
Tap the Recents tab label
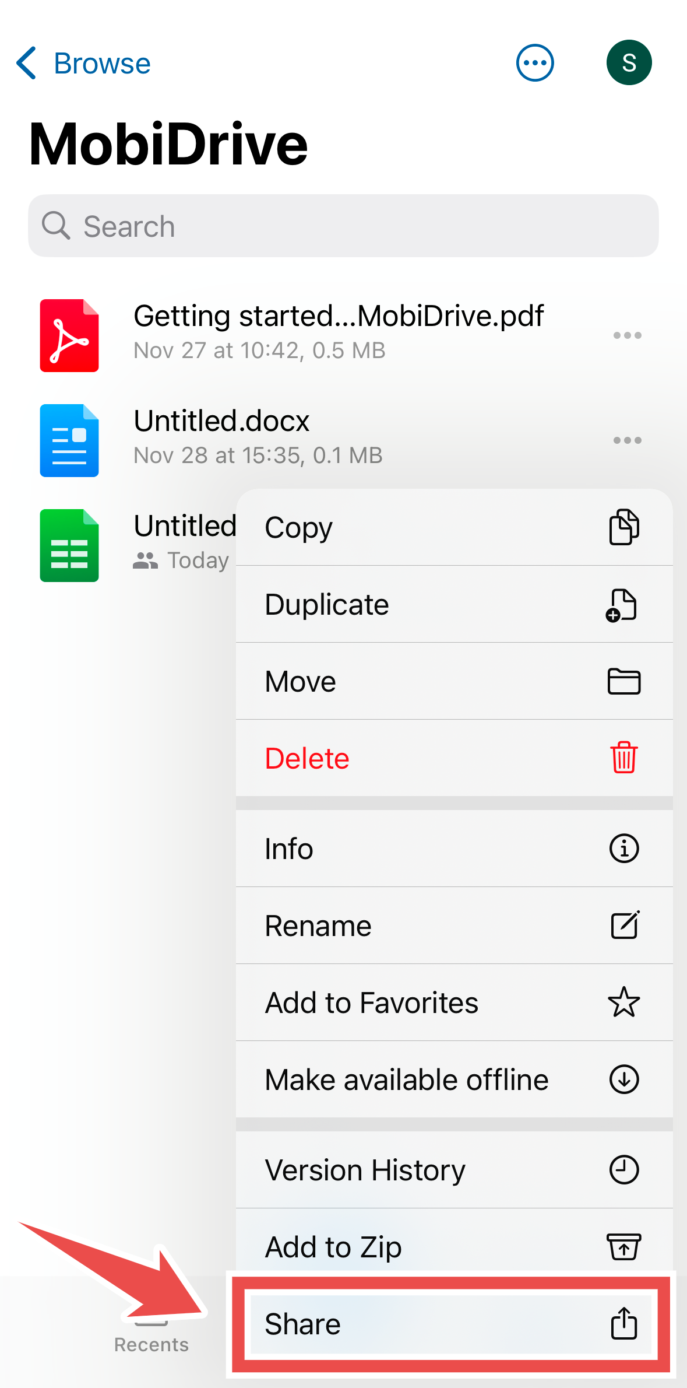(152, 1344)
